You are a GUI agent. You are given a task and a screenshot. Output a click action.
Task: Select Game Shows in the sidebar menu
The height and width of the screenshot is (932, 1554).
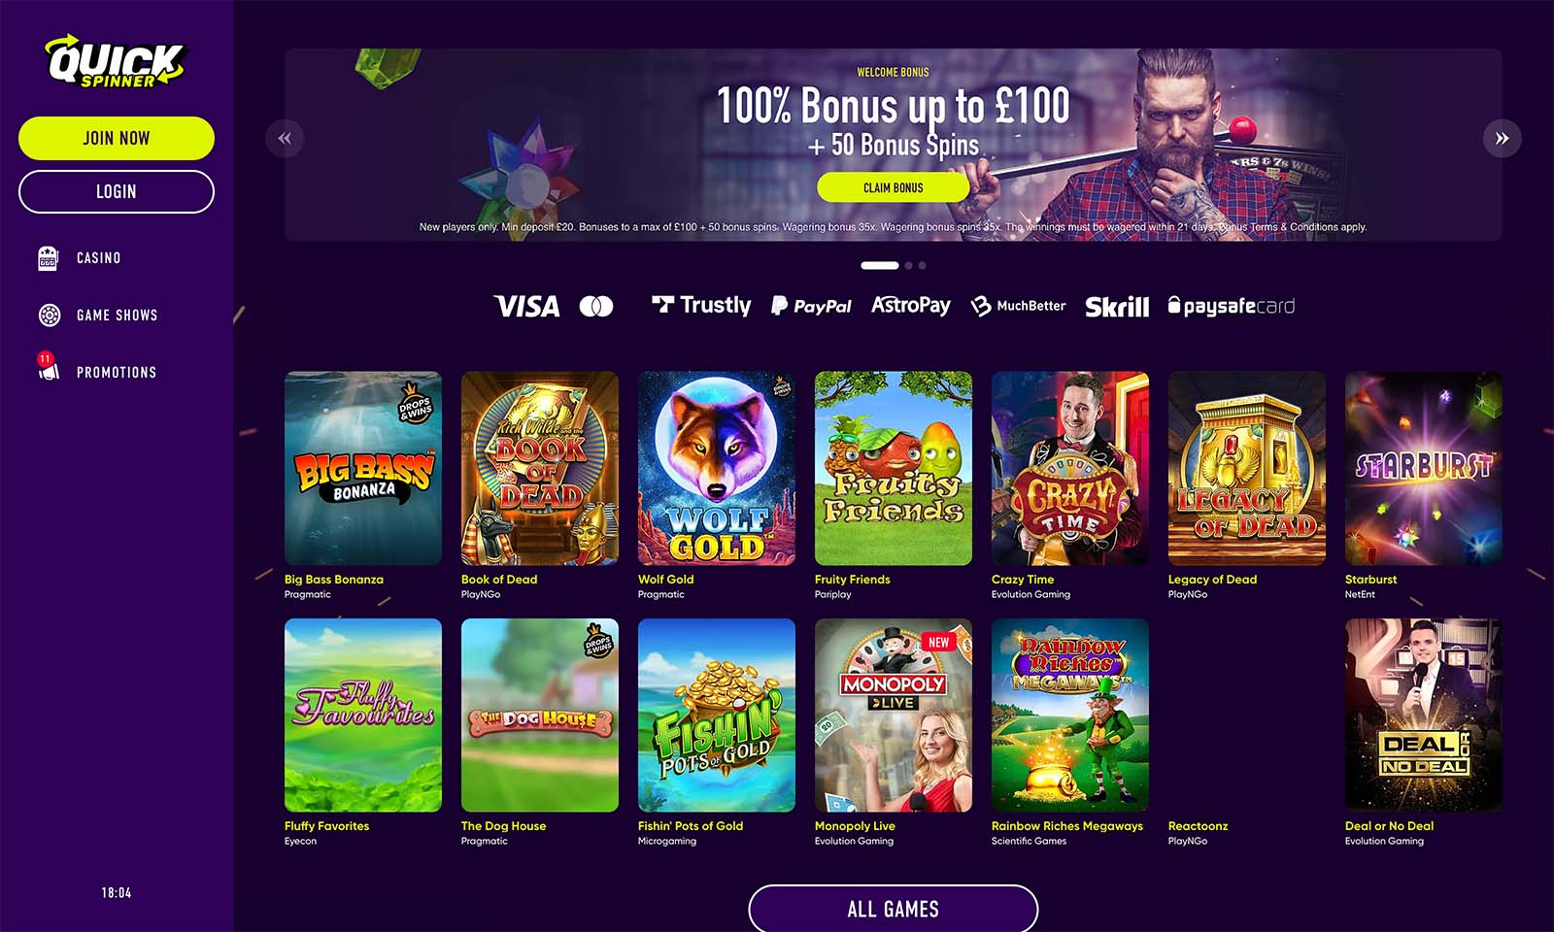pos(117,315)
